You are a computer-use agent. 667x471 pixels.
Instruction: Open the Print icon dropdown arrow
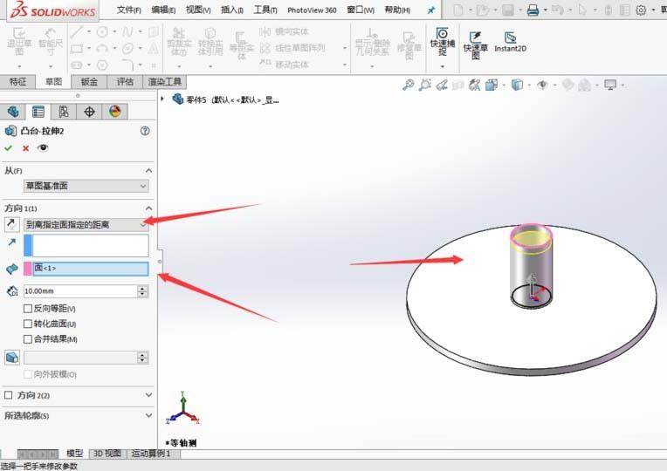(545, 10)
